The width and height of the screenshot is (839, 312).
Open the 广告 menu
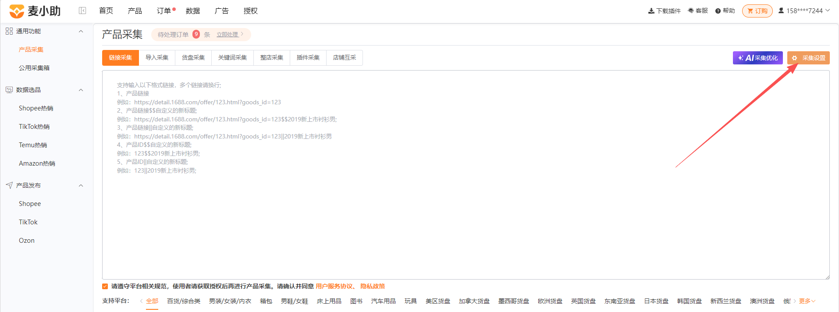tap(222, 11)
